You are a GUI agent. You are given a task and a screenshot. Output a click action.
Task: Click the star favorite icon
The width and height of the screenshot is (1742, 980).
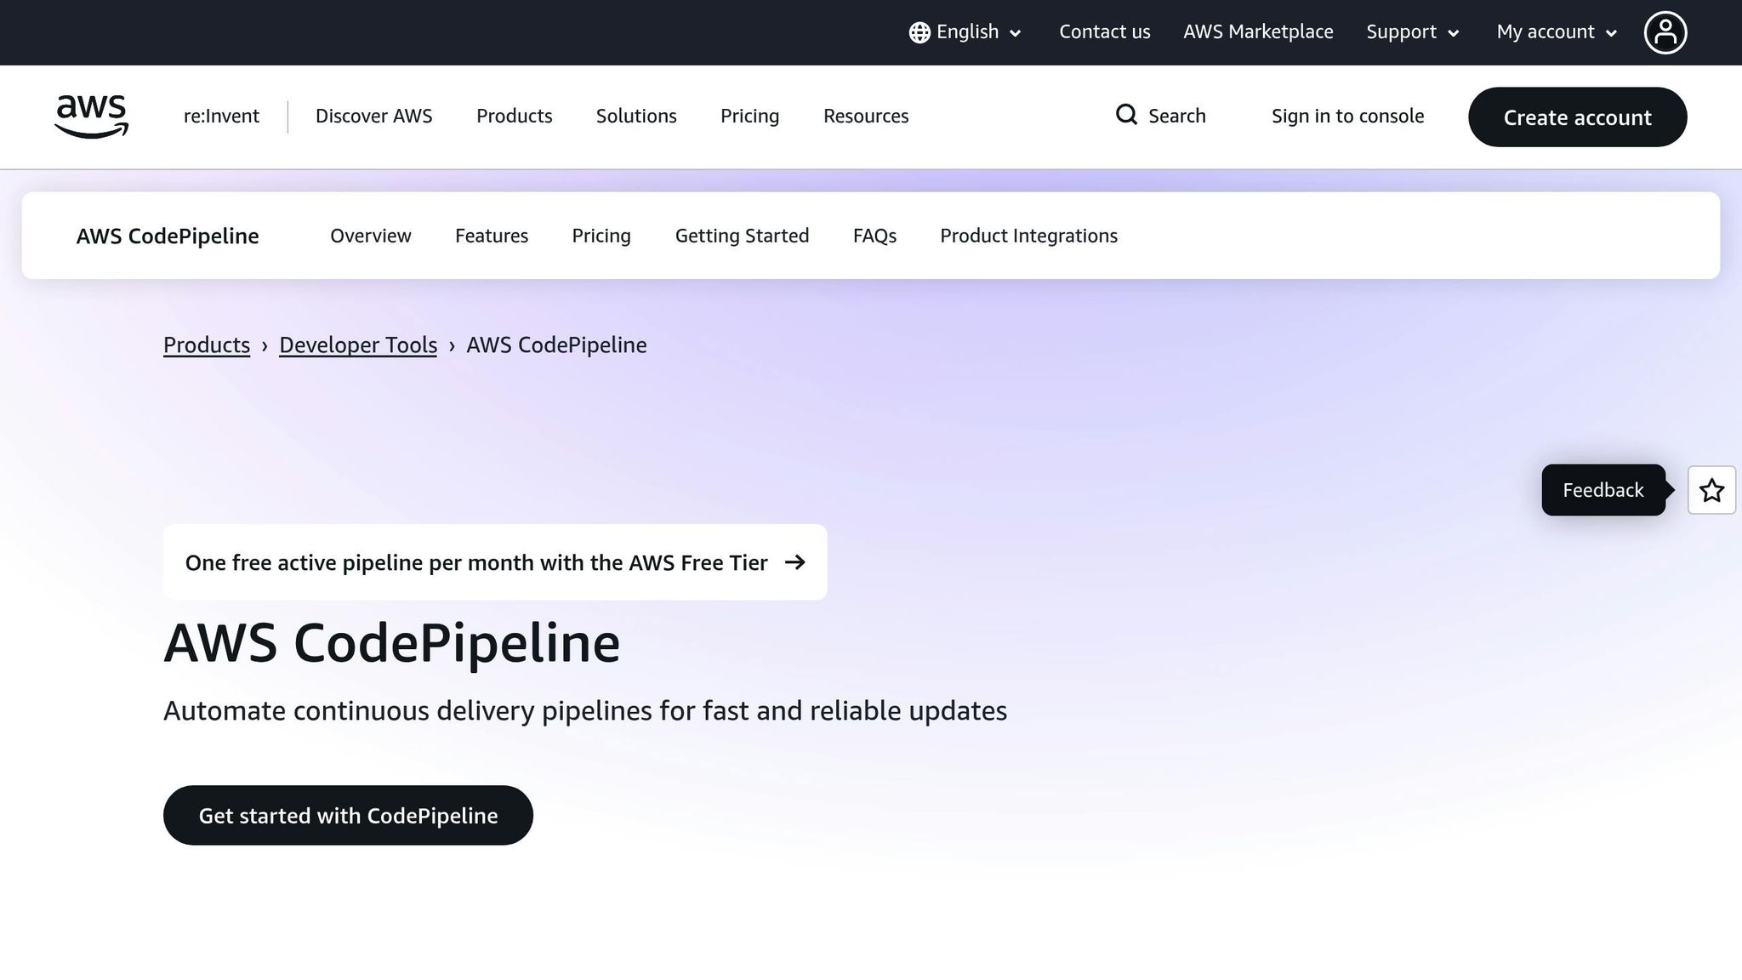(x=1711, y=490)
